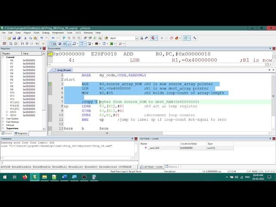Stop the debug session with the magnifier icon
The height and width of the screenshot is (207, 276).
click(153, 38)
